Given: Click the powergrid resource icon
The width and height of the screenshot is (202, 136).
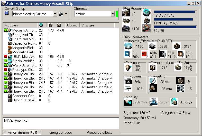Looking at the screenshot, I should click(x=146, y=21).
